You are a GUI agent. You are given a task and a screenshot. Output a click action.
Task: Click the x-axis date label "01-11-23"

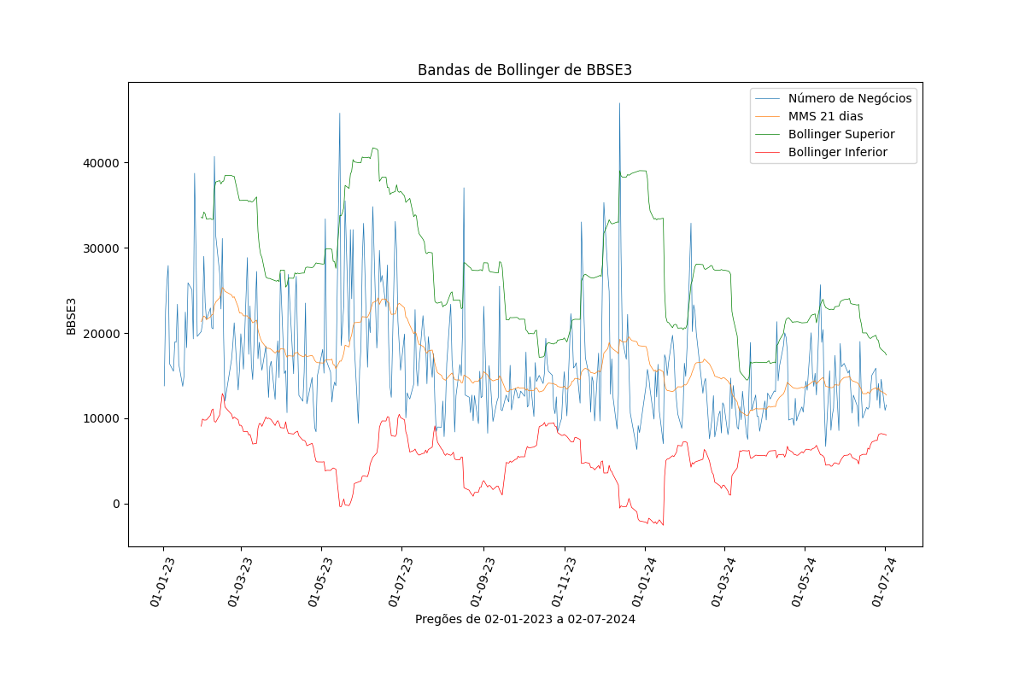[564, 581]
